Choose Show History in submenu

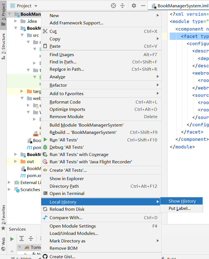(x=182, y=201)
